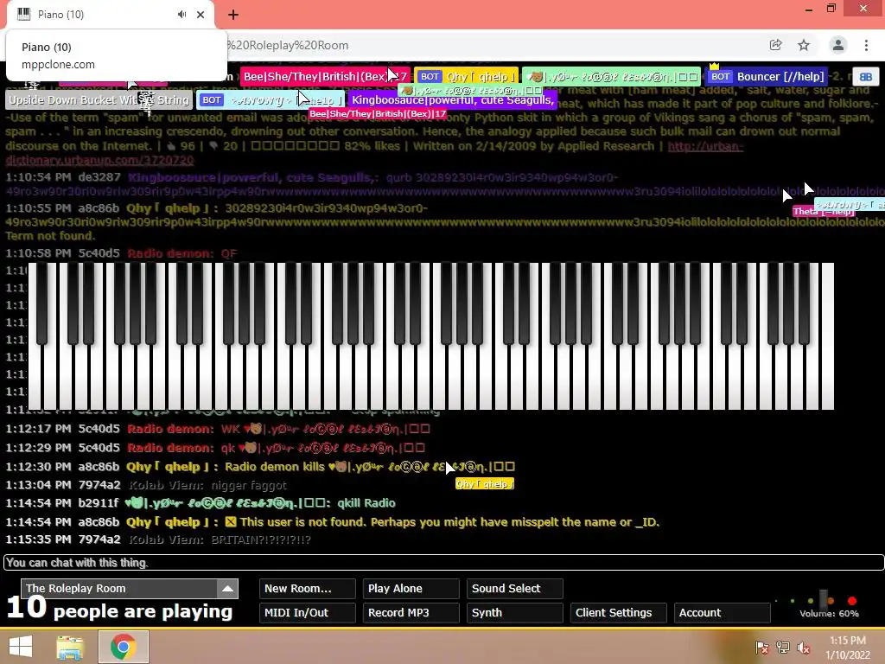
Task: Adjust the volume slider at 60%
Action: tap(824, 600)
